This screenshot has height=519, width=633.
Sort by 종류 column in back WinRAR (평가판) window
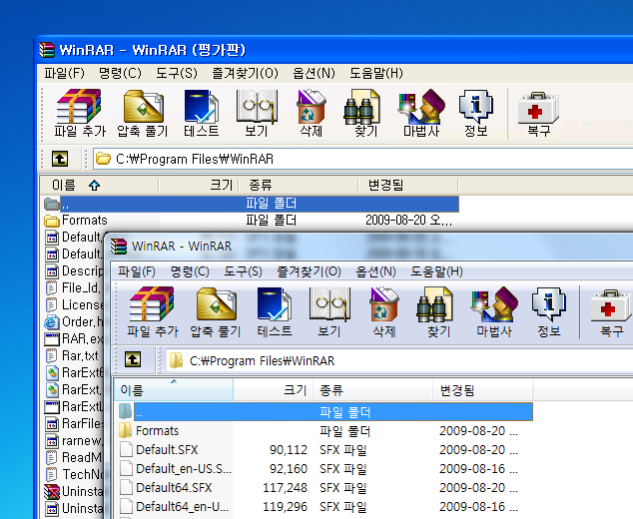pyautogui.click(x=299, y=186)
